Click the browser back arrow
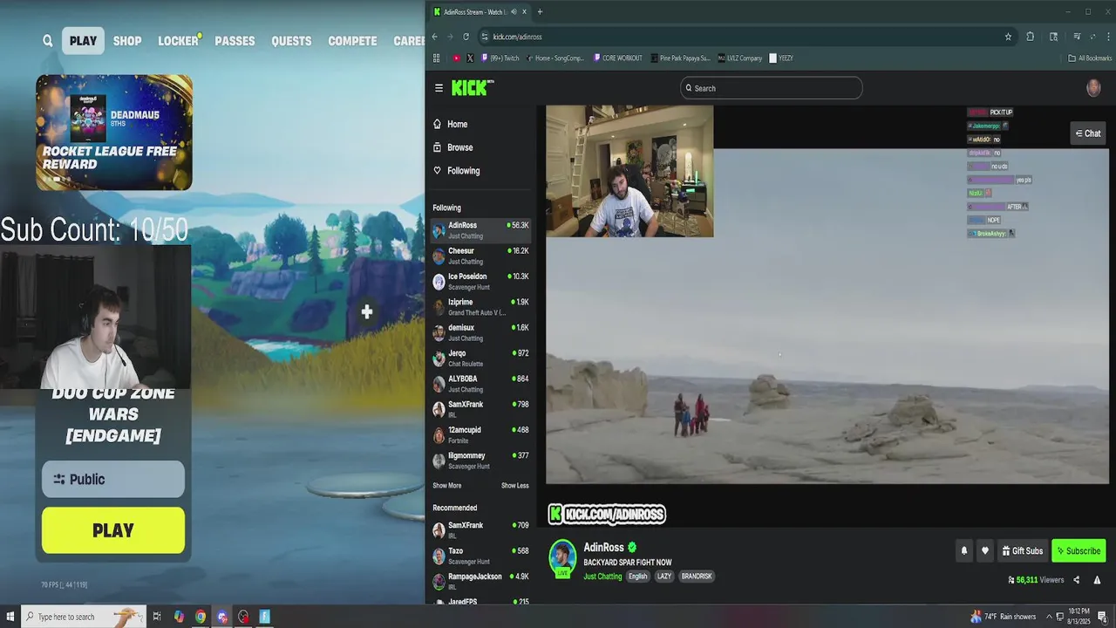 coord(435,37)
